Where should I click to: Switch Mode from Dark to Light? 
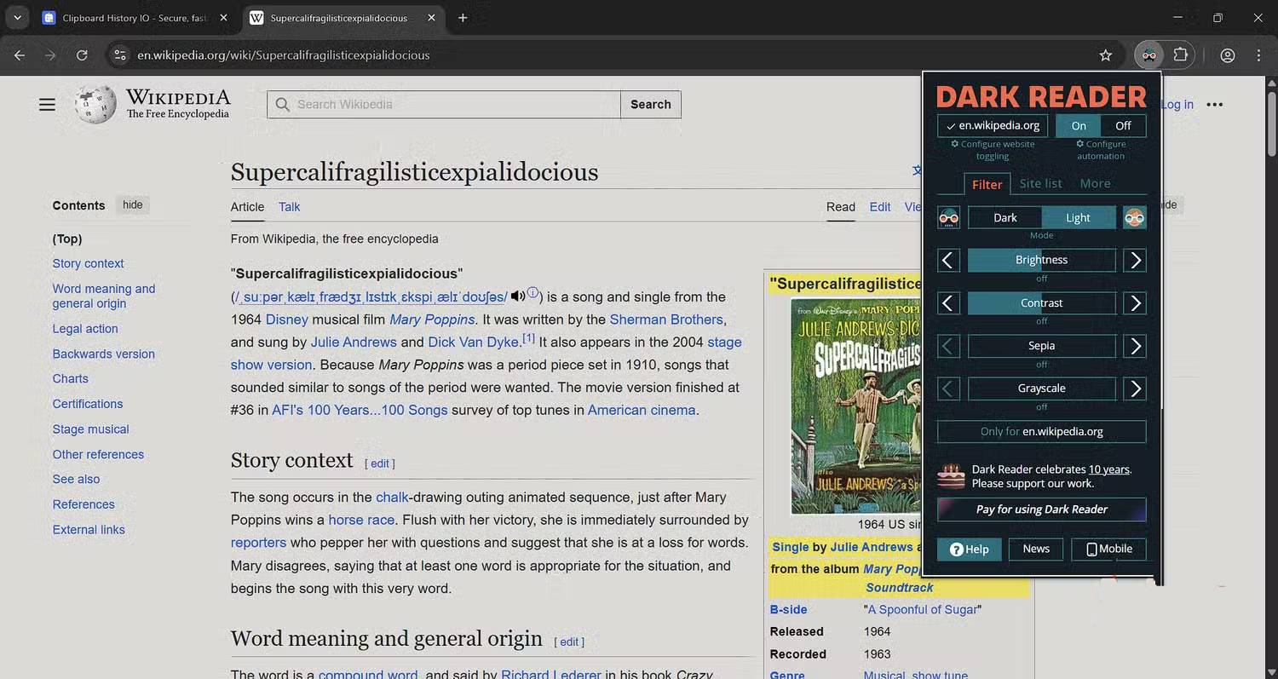click(x=1077, y=217)
